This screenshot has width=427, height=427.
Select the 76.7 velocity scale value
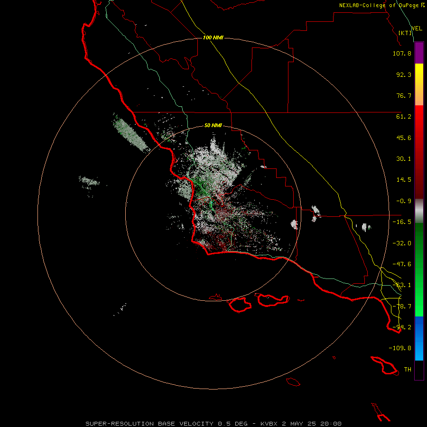[x=404, y=95]
